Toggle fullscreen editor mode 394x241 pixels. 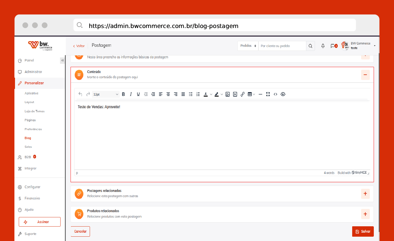(x=268, y=94)
